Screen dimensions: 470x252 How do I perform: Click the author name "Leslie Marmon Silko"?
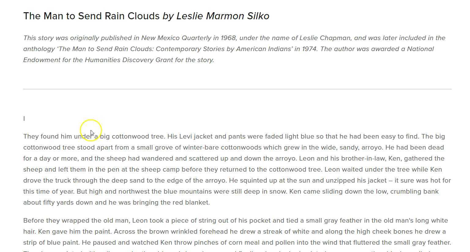tap(223, 16)
